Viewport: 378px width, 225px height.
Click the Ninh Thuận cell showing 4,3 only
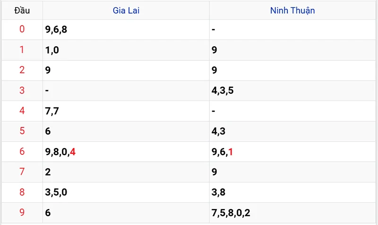point(218,131)
